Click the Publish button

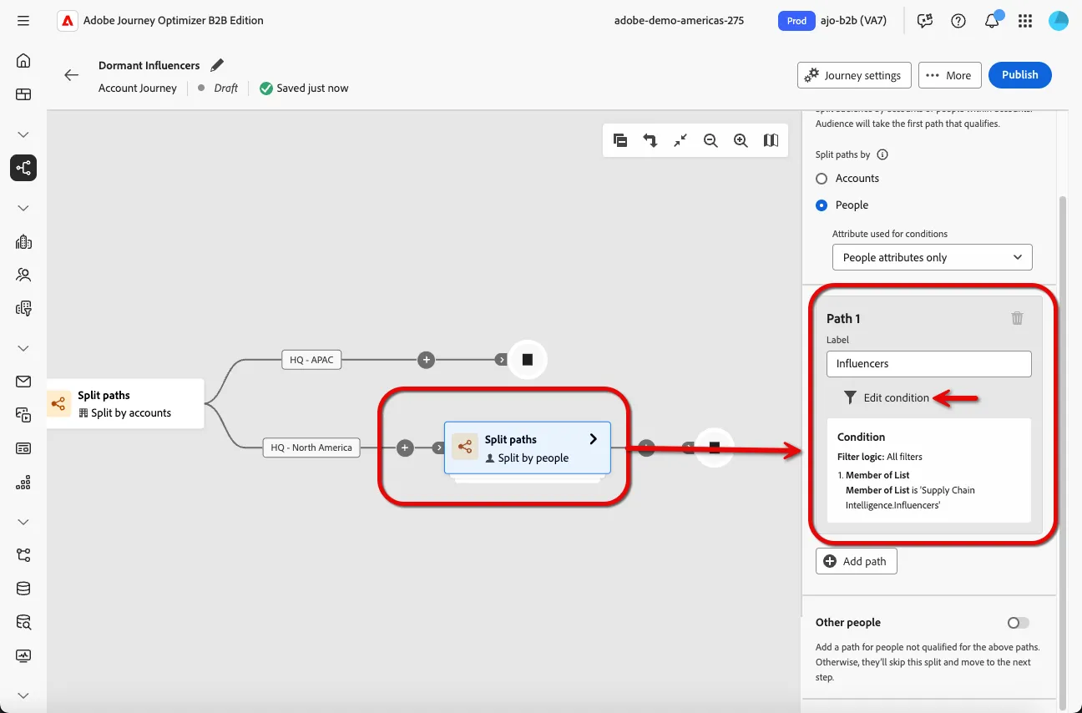1019,75
